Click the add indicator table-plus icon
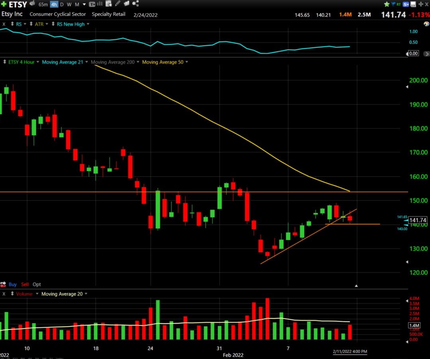430x359 pixels. point(109,4)
